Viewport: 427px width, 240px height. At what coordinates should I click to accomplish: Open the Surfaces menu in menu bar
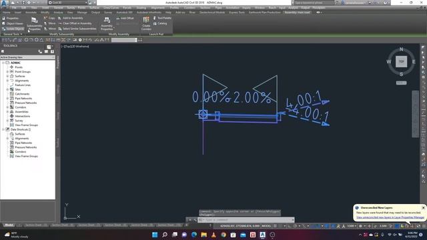(x=95, y=8)
